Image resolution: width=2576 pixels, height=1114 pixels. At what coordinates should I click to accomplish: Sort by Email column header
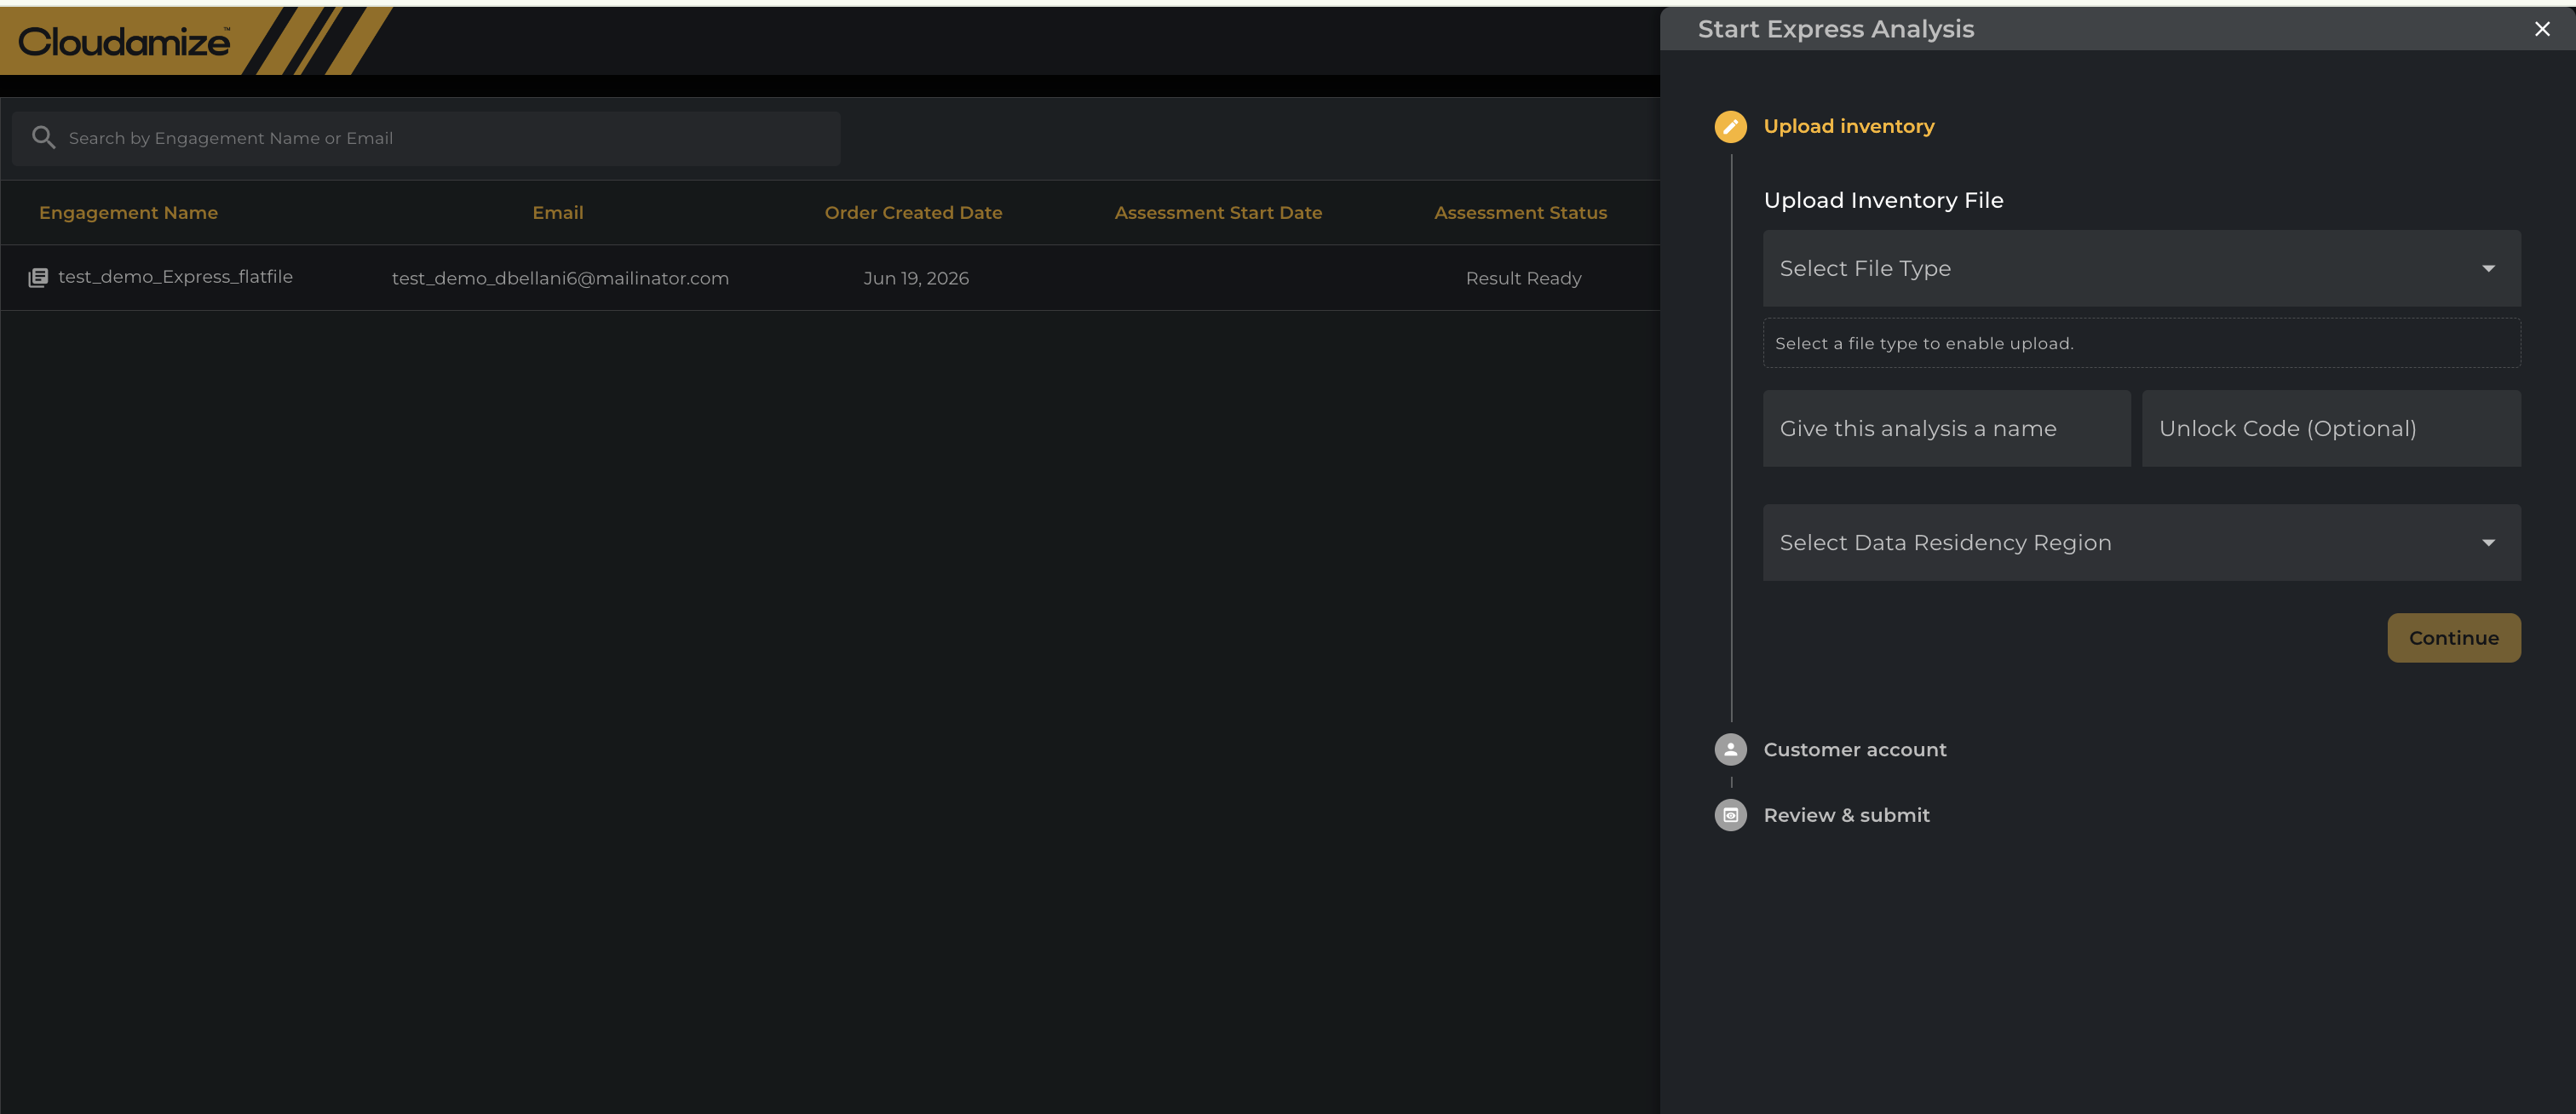558,213
